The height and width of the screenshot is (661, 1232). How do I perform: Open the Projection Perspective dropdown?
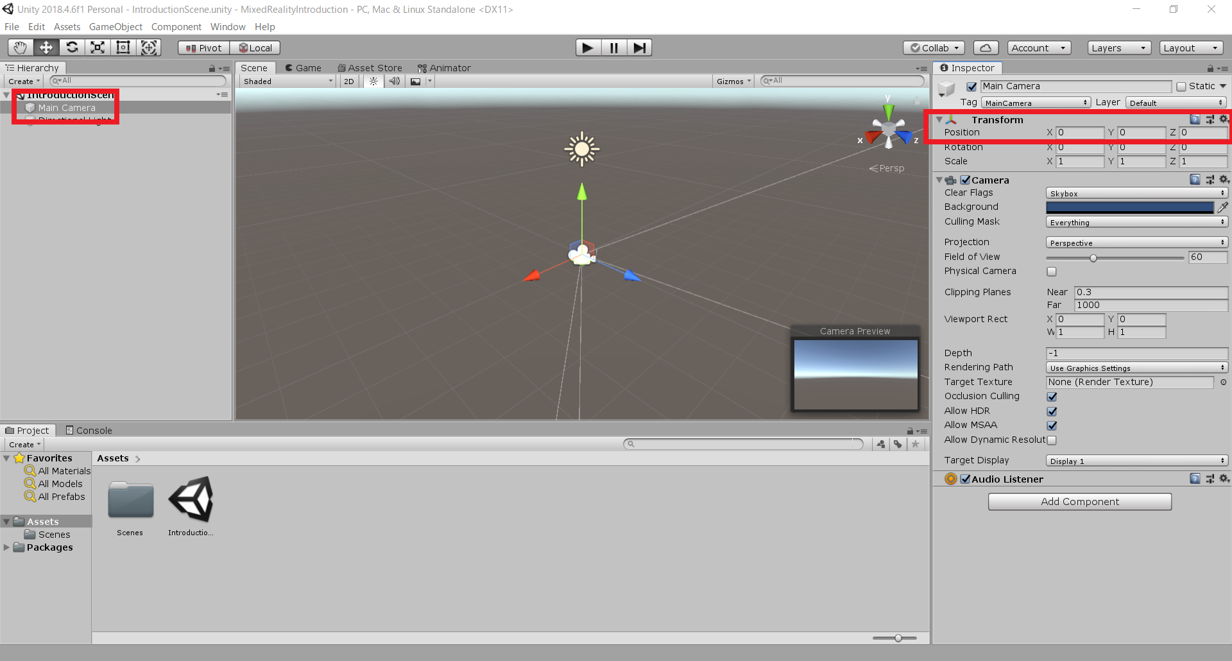(1137, 243)
